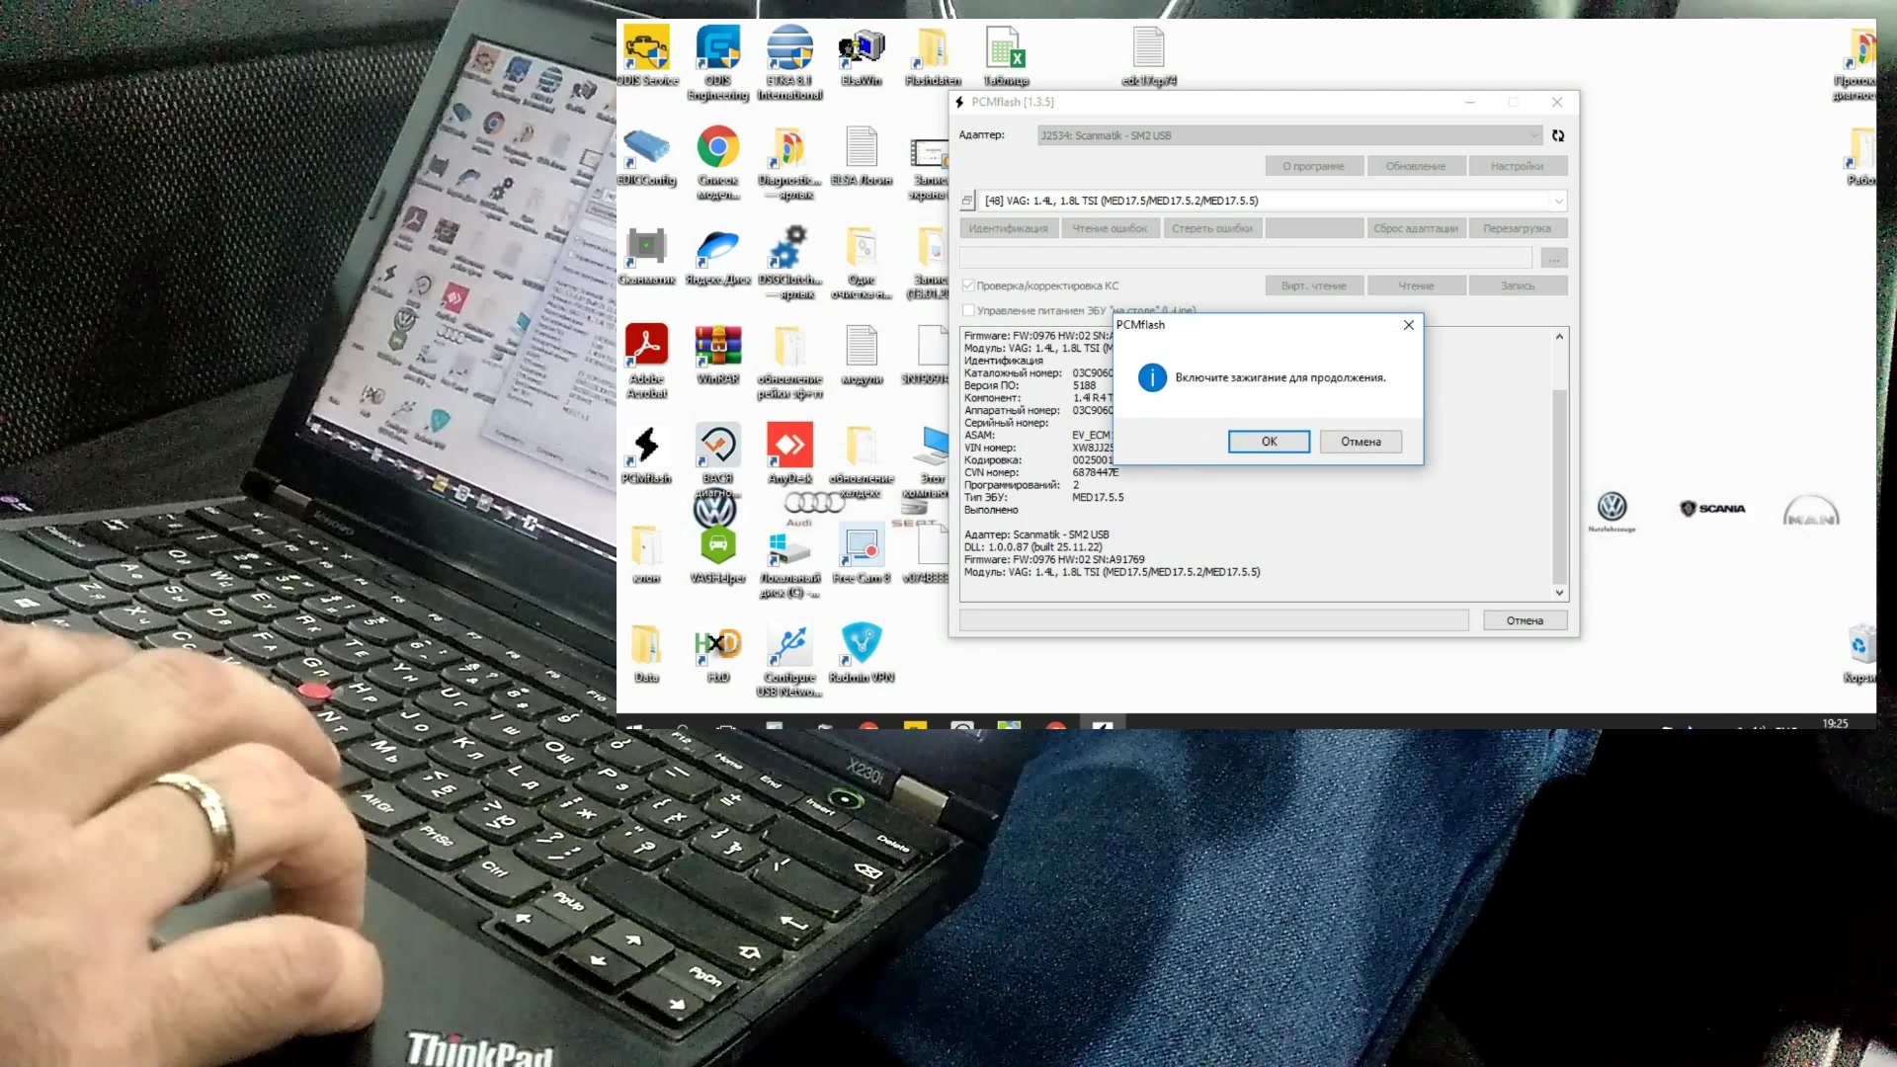Select the Data folder on desktop
The width and height of the screenshot is (1897, 1067).
[x=647, y=652]
